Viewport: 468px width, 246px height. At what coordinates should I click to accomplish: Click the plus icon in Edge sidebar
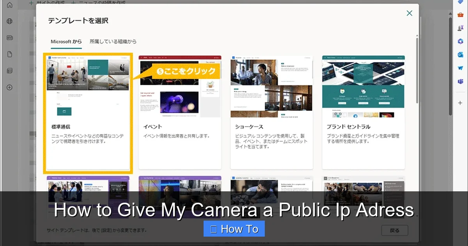(460, 103)
